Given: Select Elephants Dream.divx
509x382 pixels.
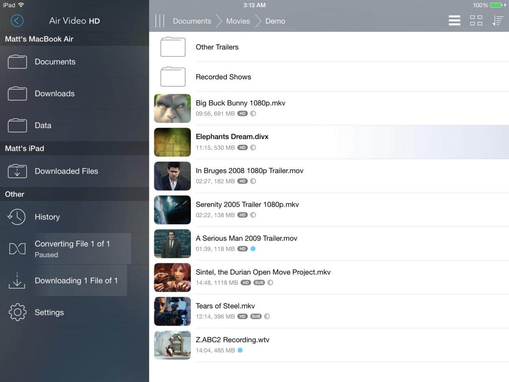Looking at the screenshot, I should [232, 137].
